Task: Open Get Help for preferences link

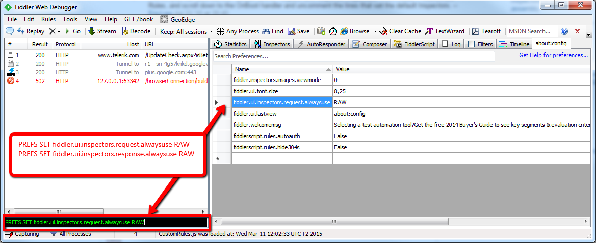Action: (554, 56)
